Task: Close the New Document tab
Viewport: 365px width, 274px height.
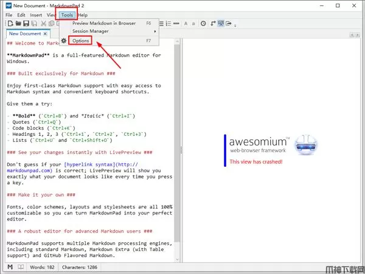Action: (x=46, y=34)
